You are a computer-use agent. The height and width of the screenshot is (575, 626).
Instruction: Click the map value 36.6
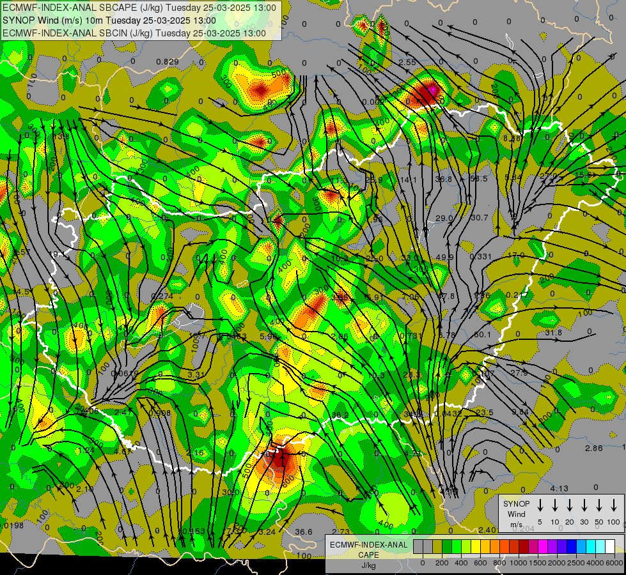pyautogui.click(x=304, y=532)
